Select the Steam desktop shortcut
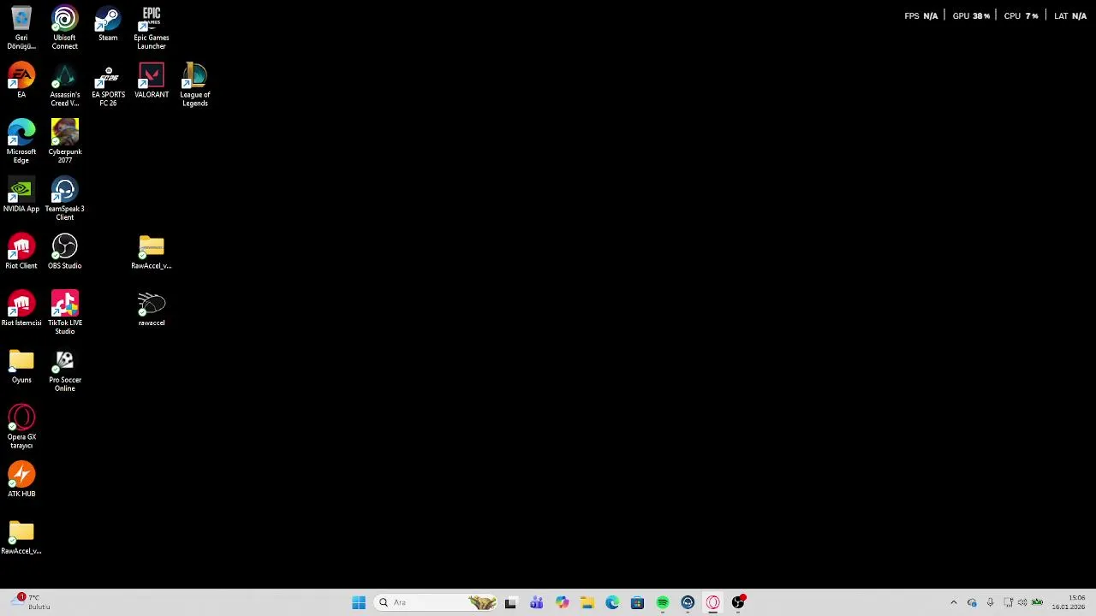 tap(108, 24)
